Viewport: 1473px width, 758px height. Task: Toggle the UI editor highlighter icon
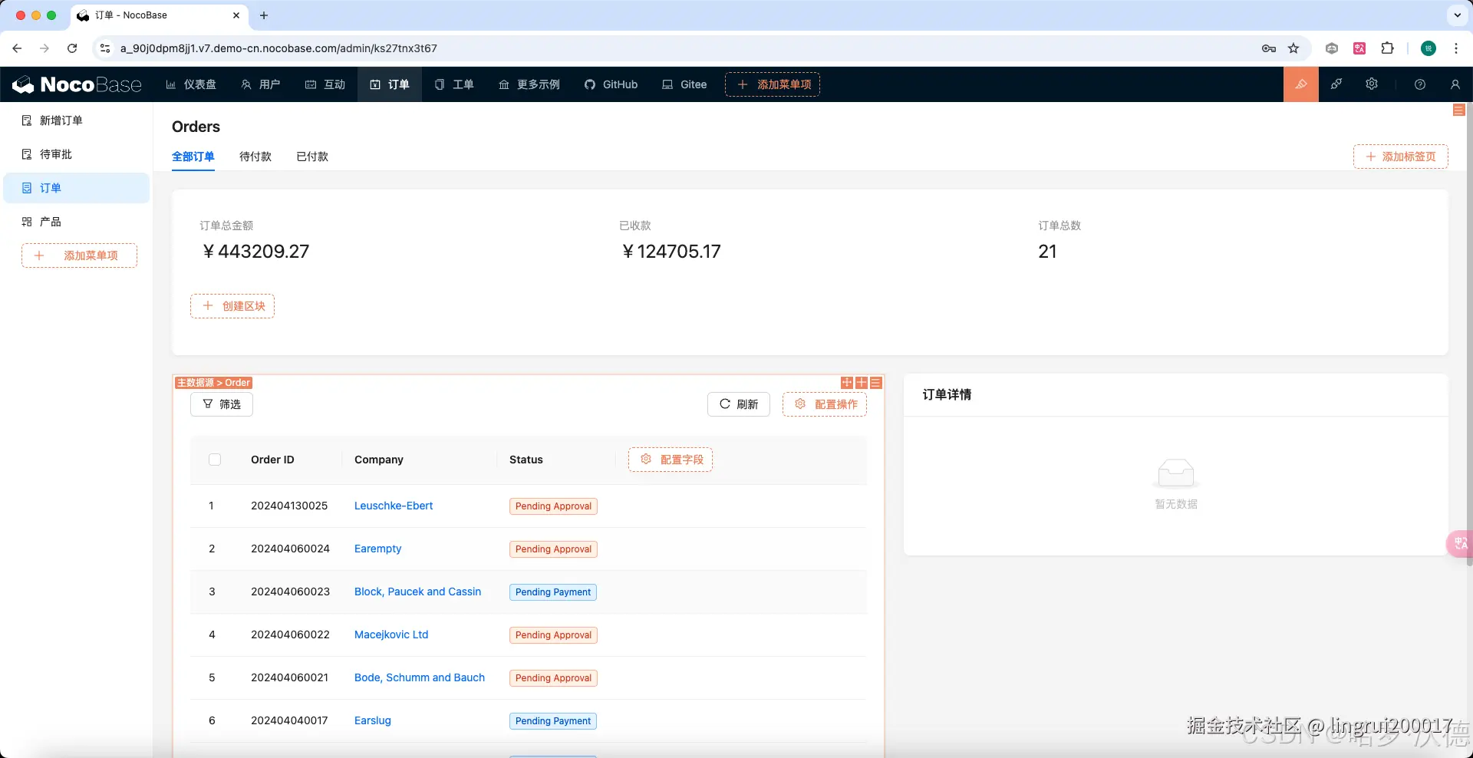click(x=1301, y=84)
